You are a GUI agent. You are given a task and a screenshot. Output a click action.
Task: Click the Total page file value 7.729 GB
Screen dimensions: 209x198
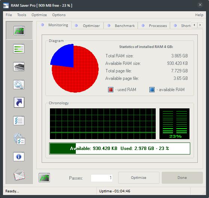click(179, 71)
